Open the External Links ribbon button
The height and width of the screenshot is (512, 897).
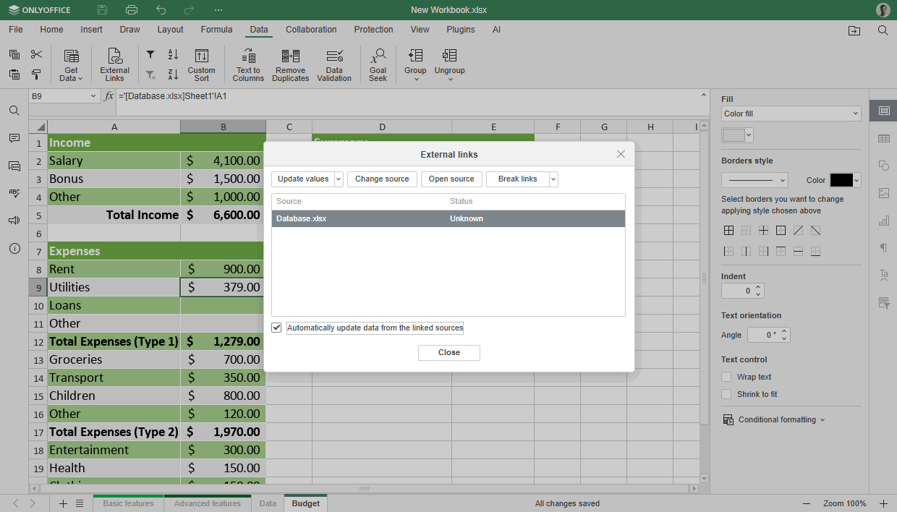114,64
